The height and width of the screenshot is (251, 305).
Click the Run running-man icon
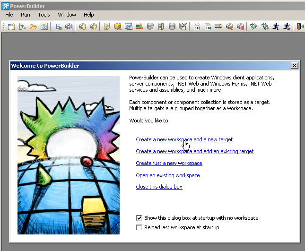click(276, 26)
